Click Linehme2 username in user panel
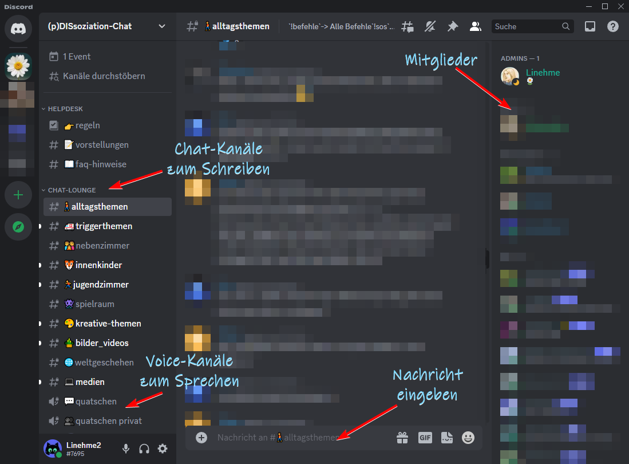Viewport: 629px width, 464px height. (84, 445)
